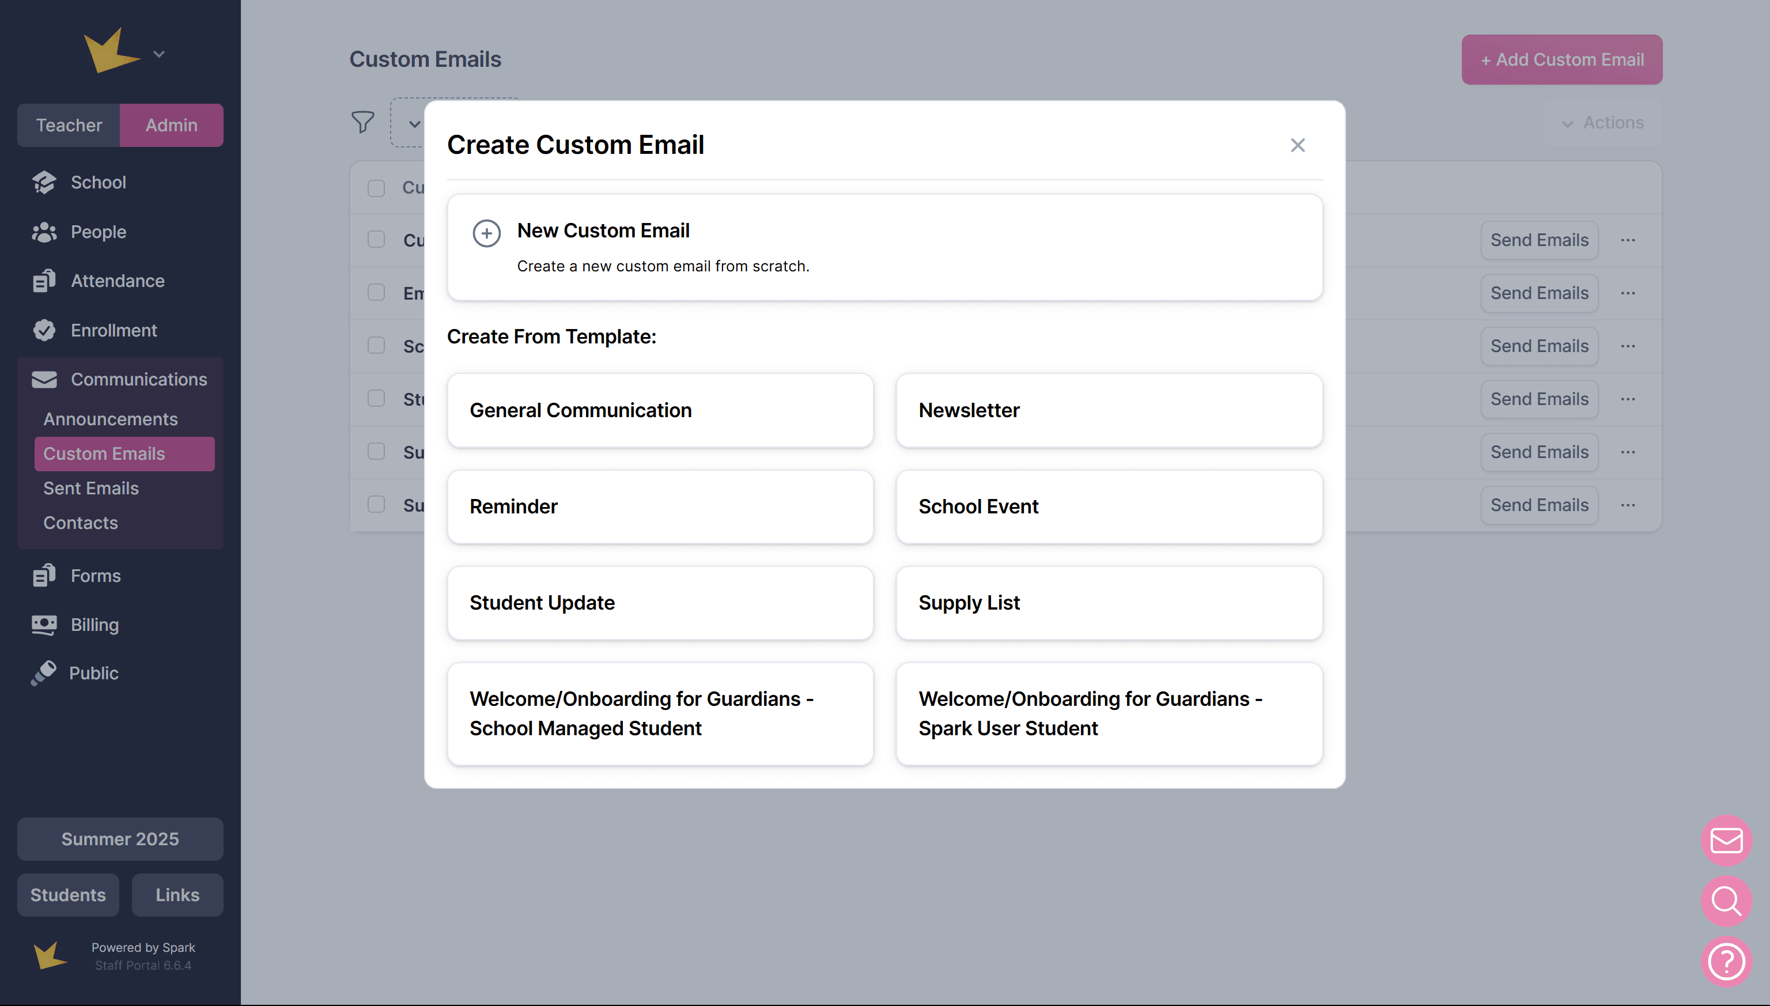Click the filter funnel icon
The image size is (1770, 1006).
point(363,122)
